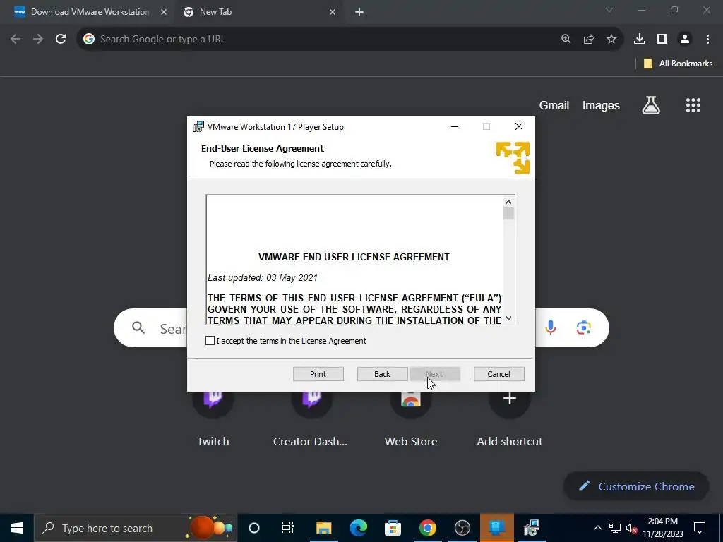Click the license agreement scrollbar thumb
723x542 pixels.
(x=508, y=214)
